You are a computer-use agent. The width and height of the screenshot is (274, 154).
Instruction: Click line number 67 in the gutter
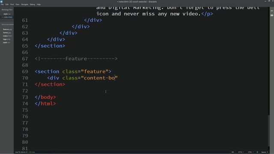[x=25, y=59]
